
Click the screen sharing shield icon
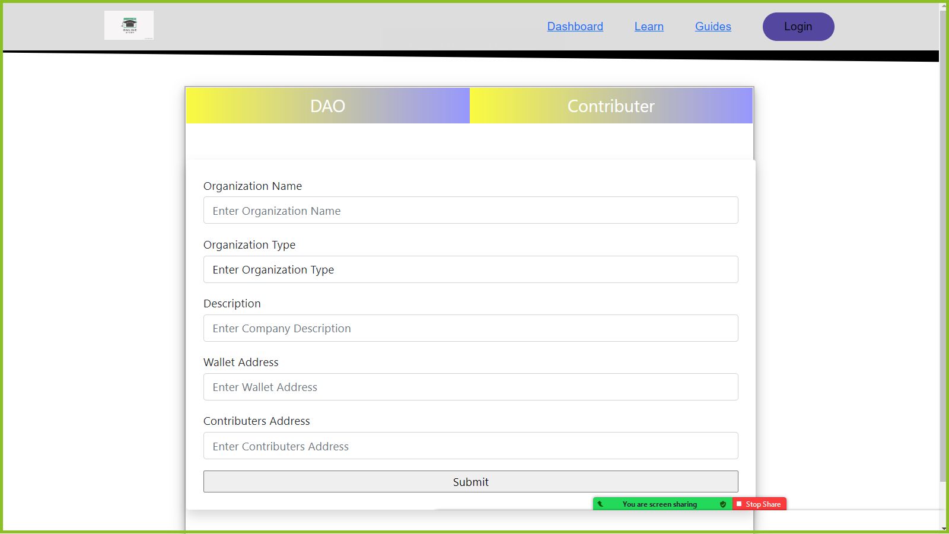[722, 504]
